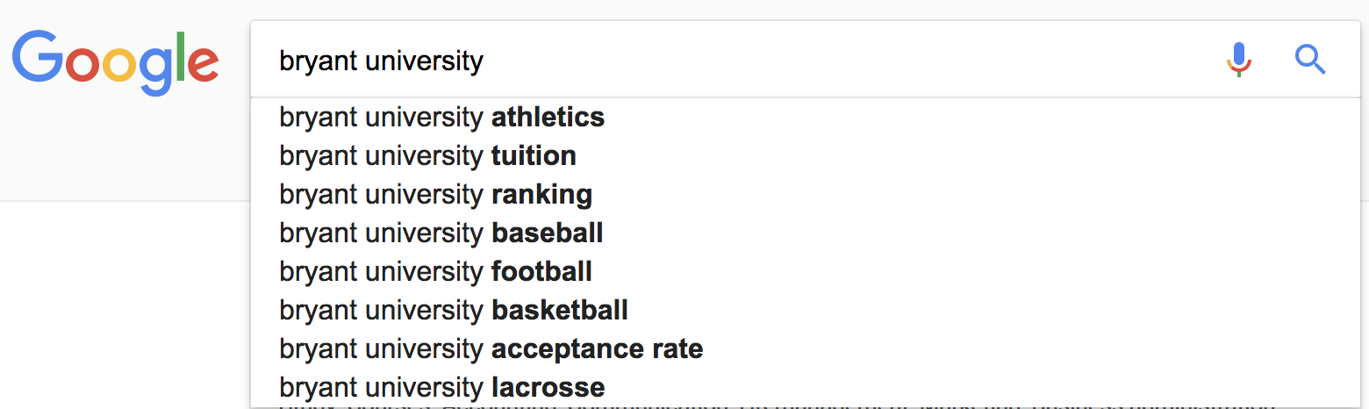Viewport: 1369px width, 409px height.
Task: Place cursor after the word university in search box
Action: (x=484, y=61)
